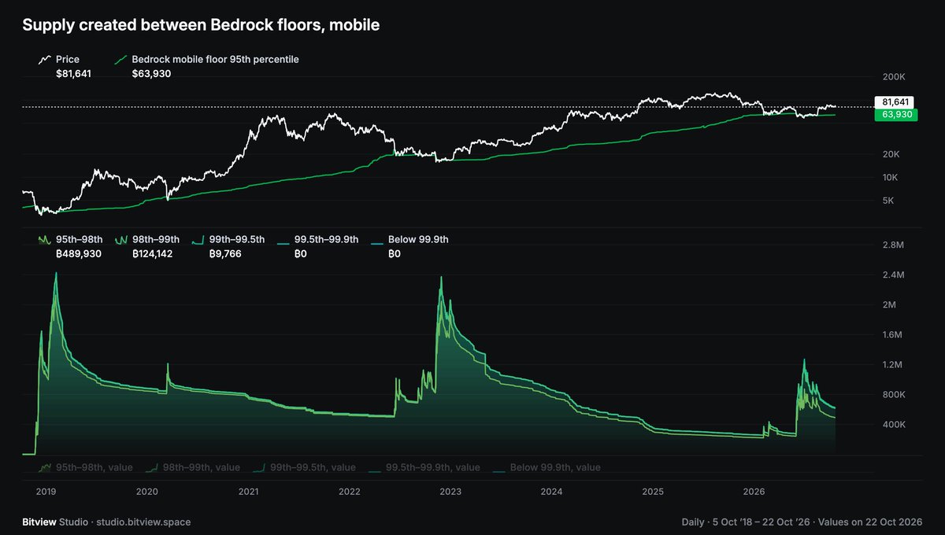The height and width of the screenshot is (535, 945).
Task: Click the 10K price axis label
Action: point(891,177)
